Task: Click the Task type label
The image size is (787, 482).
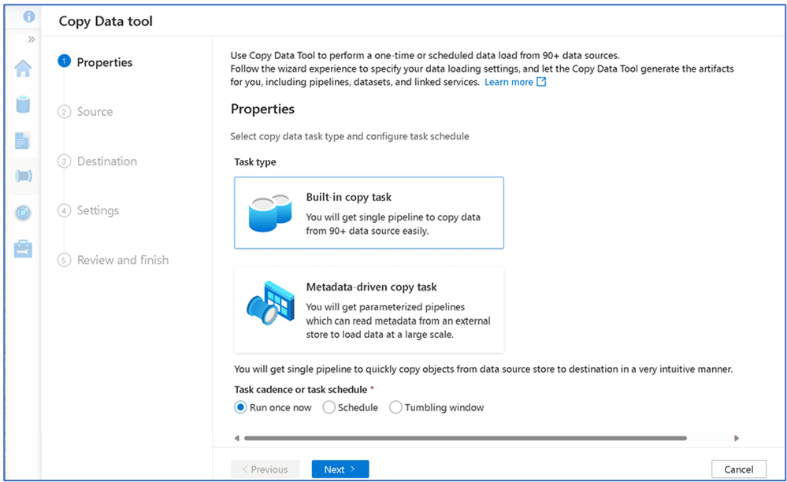Action: click(x=255, y=162)
